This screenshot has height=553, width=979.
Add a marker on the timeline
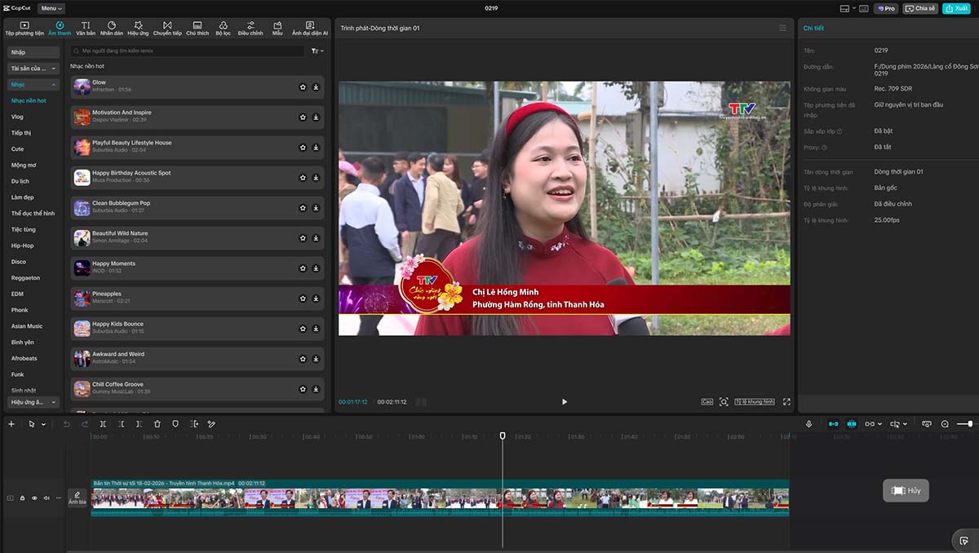[175, 424]
